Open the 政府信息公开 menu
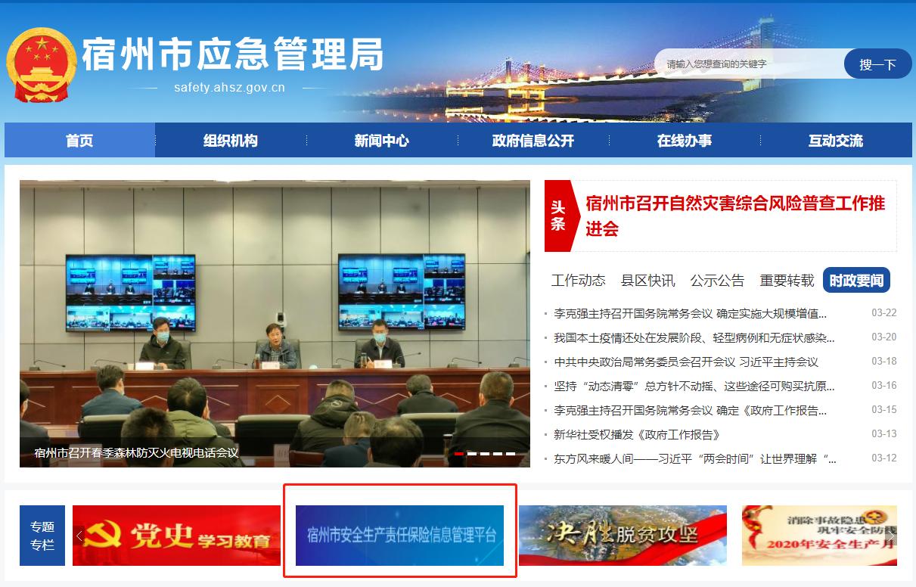Viewport: 916px width, 587px height. [x=532, y=140]
